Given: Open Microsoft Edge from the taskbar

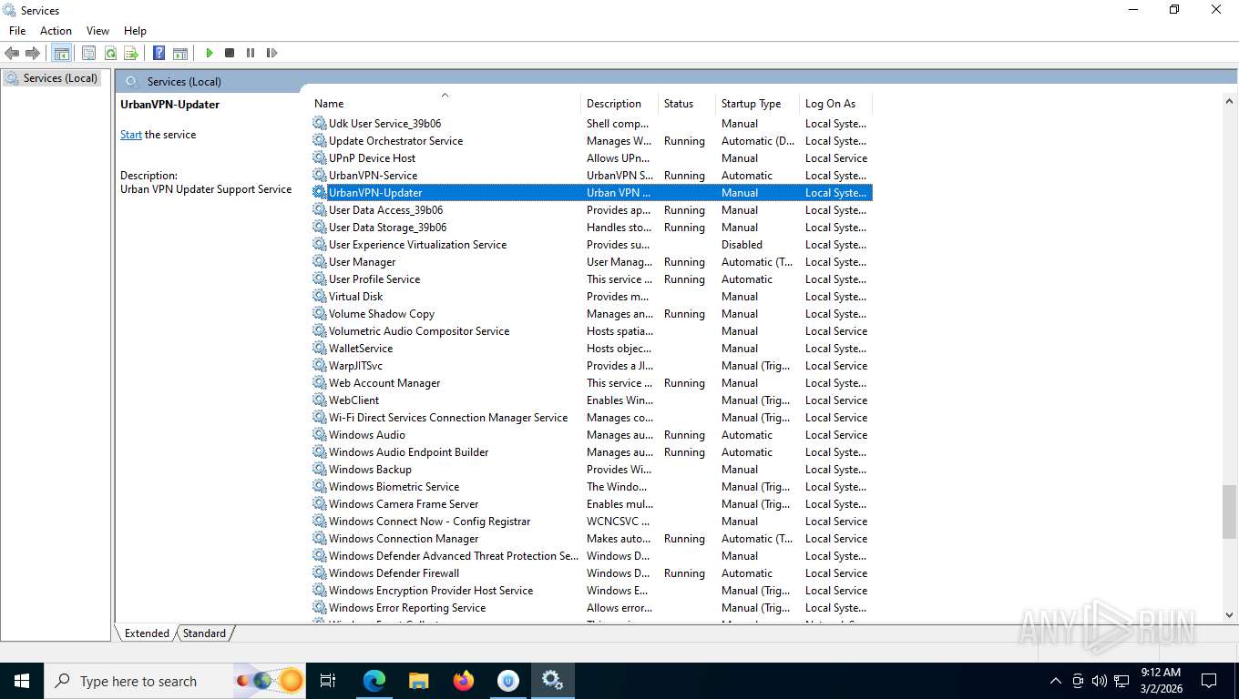Looking at the screenshot, I should pyautogui.click(x=374, y=681).
